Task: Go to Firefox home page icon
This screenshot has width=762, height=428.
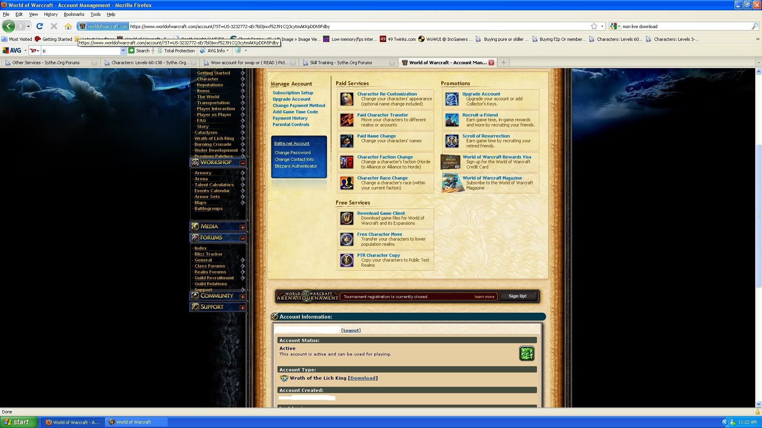Action: pos(68,27)
